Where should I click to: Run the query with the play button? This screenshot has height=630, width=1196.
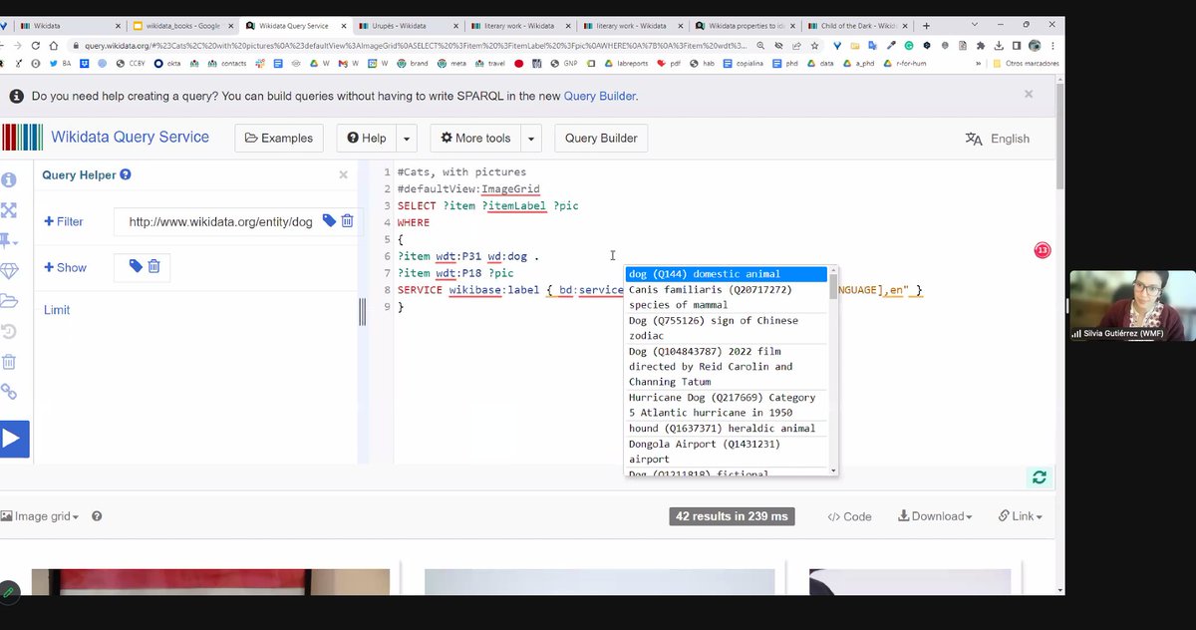[x=13, y=439]
